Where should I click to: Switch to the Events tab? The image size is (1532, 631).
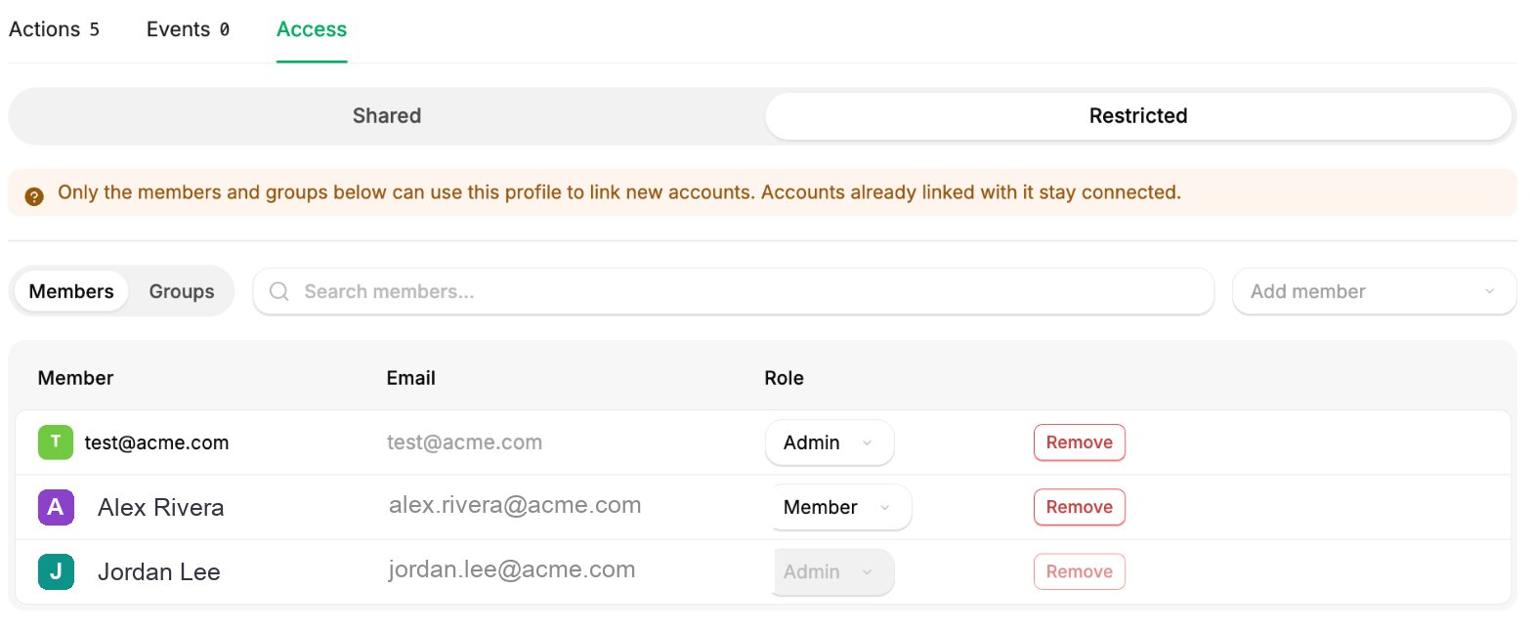tap(188, 29)
